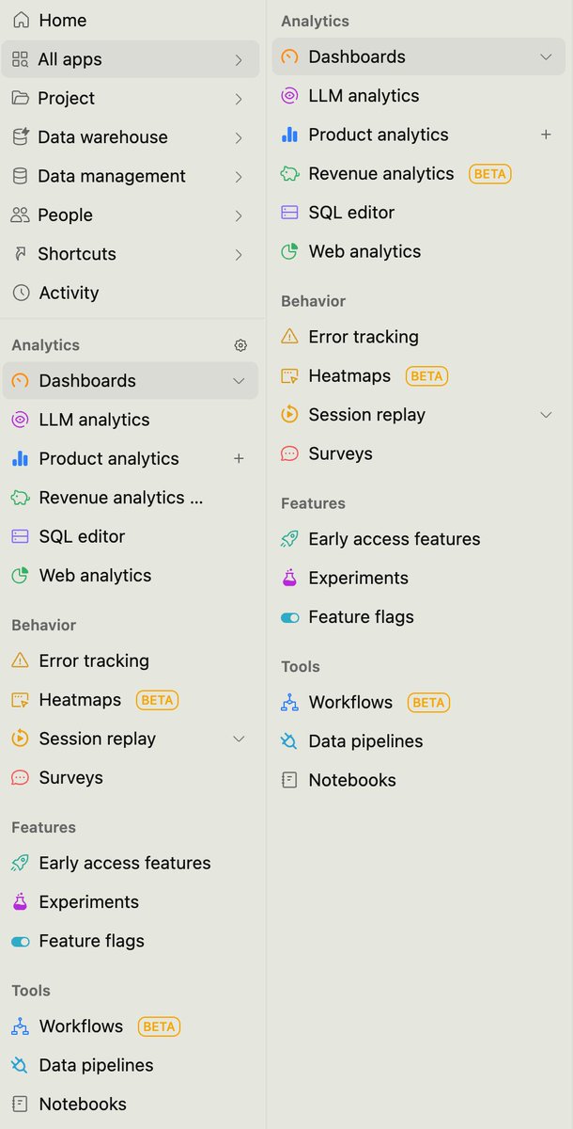The image size is (573, 1129).
Task: Click the Revenue analytics piggy bank icon in right panel
Action: tap(290, 174)
